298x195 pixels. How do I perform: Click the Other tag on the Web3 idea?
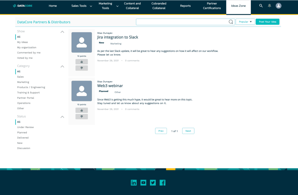(x=118, y=92)
